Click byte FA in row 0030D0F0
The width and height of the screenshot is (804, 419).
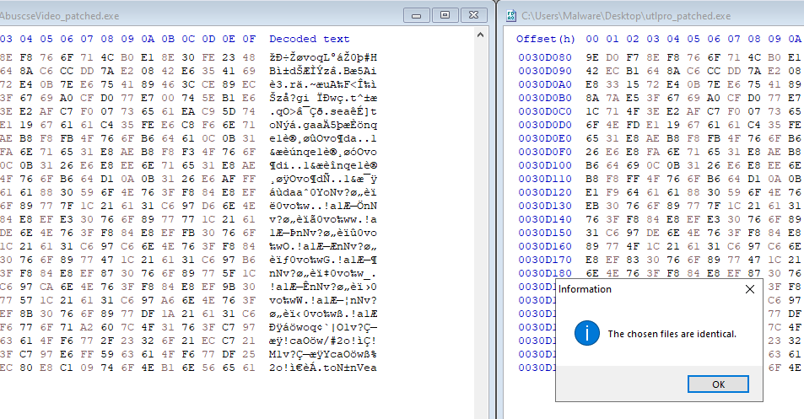pyautogui.click(x=653, y=152)
